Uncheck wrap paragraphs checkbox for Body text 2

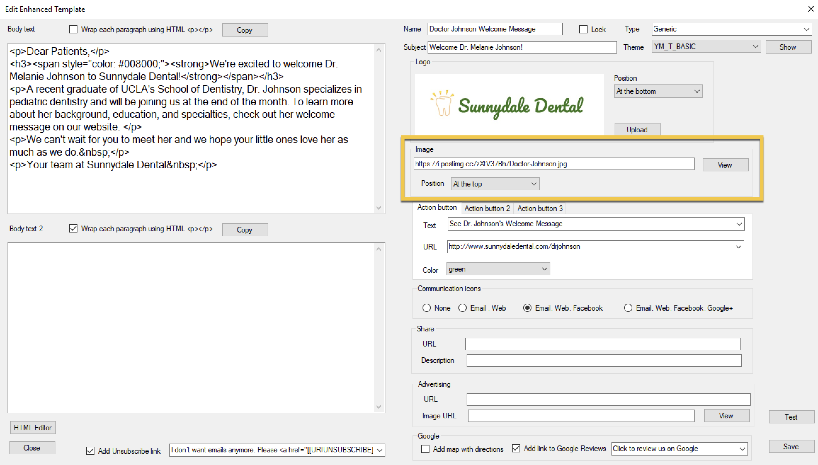click(x=73, y=229)
